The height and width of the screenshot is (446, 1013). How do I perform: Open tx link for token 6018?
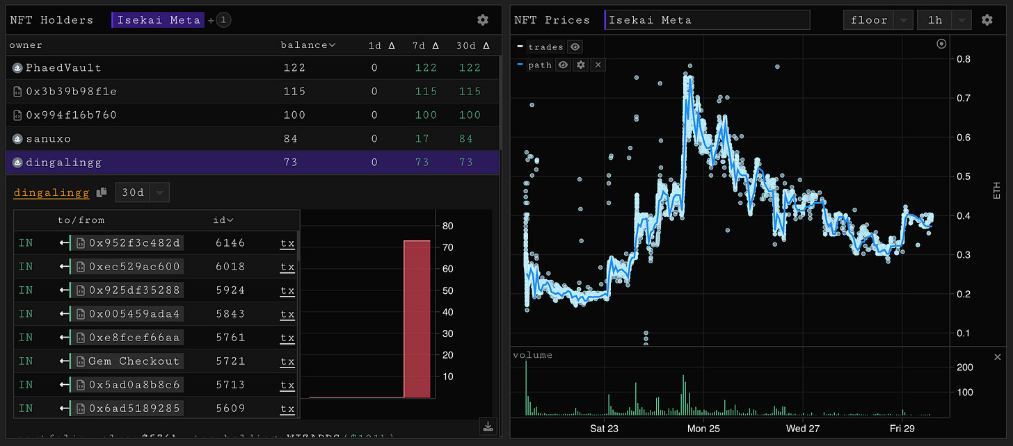[287, 267]
